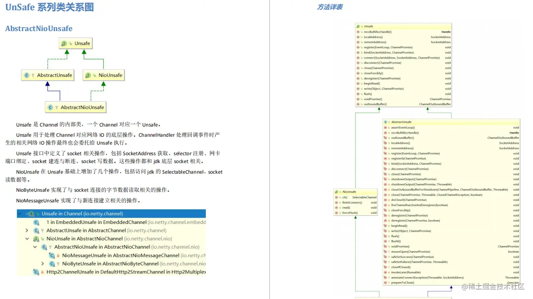Expand the 'NioByteUnsafe in AbstractNioByteChannel' tree node

(42, 264)
